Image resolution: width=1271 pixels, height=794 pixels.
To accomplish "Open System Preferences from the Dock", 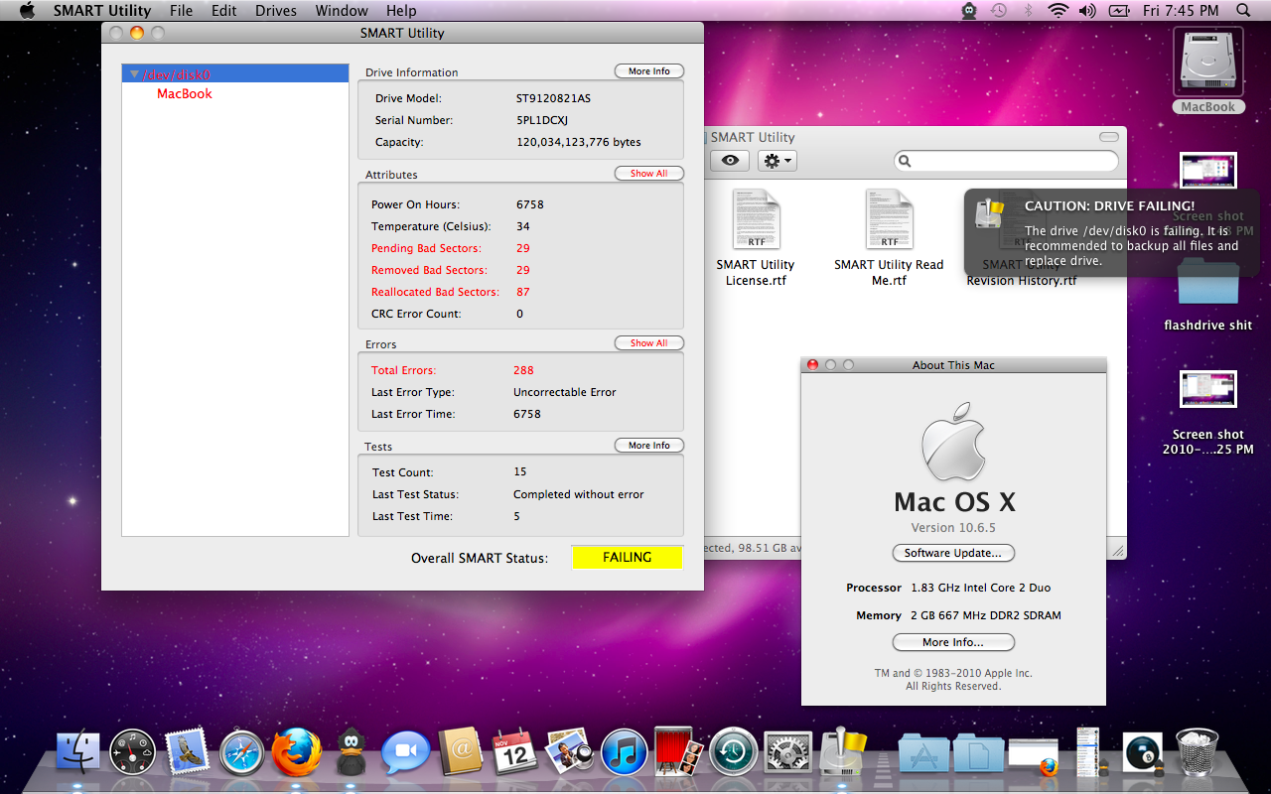I will click(x=788, y=752).
